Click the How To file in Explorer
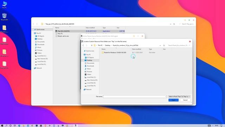The image size is (225, 127). click(x=60, y=34)
